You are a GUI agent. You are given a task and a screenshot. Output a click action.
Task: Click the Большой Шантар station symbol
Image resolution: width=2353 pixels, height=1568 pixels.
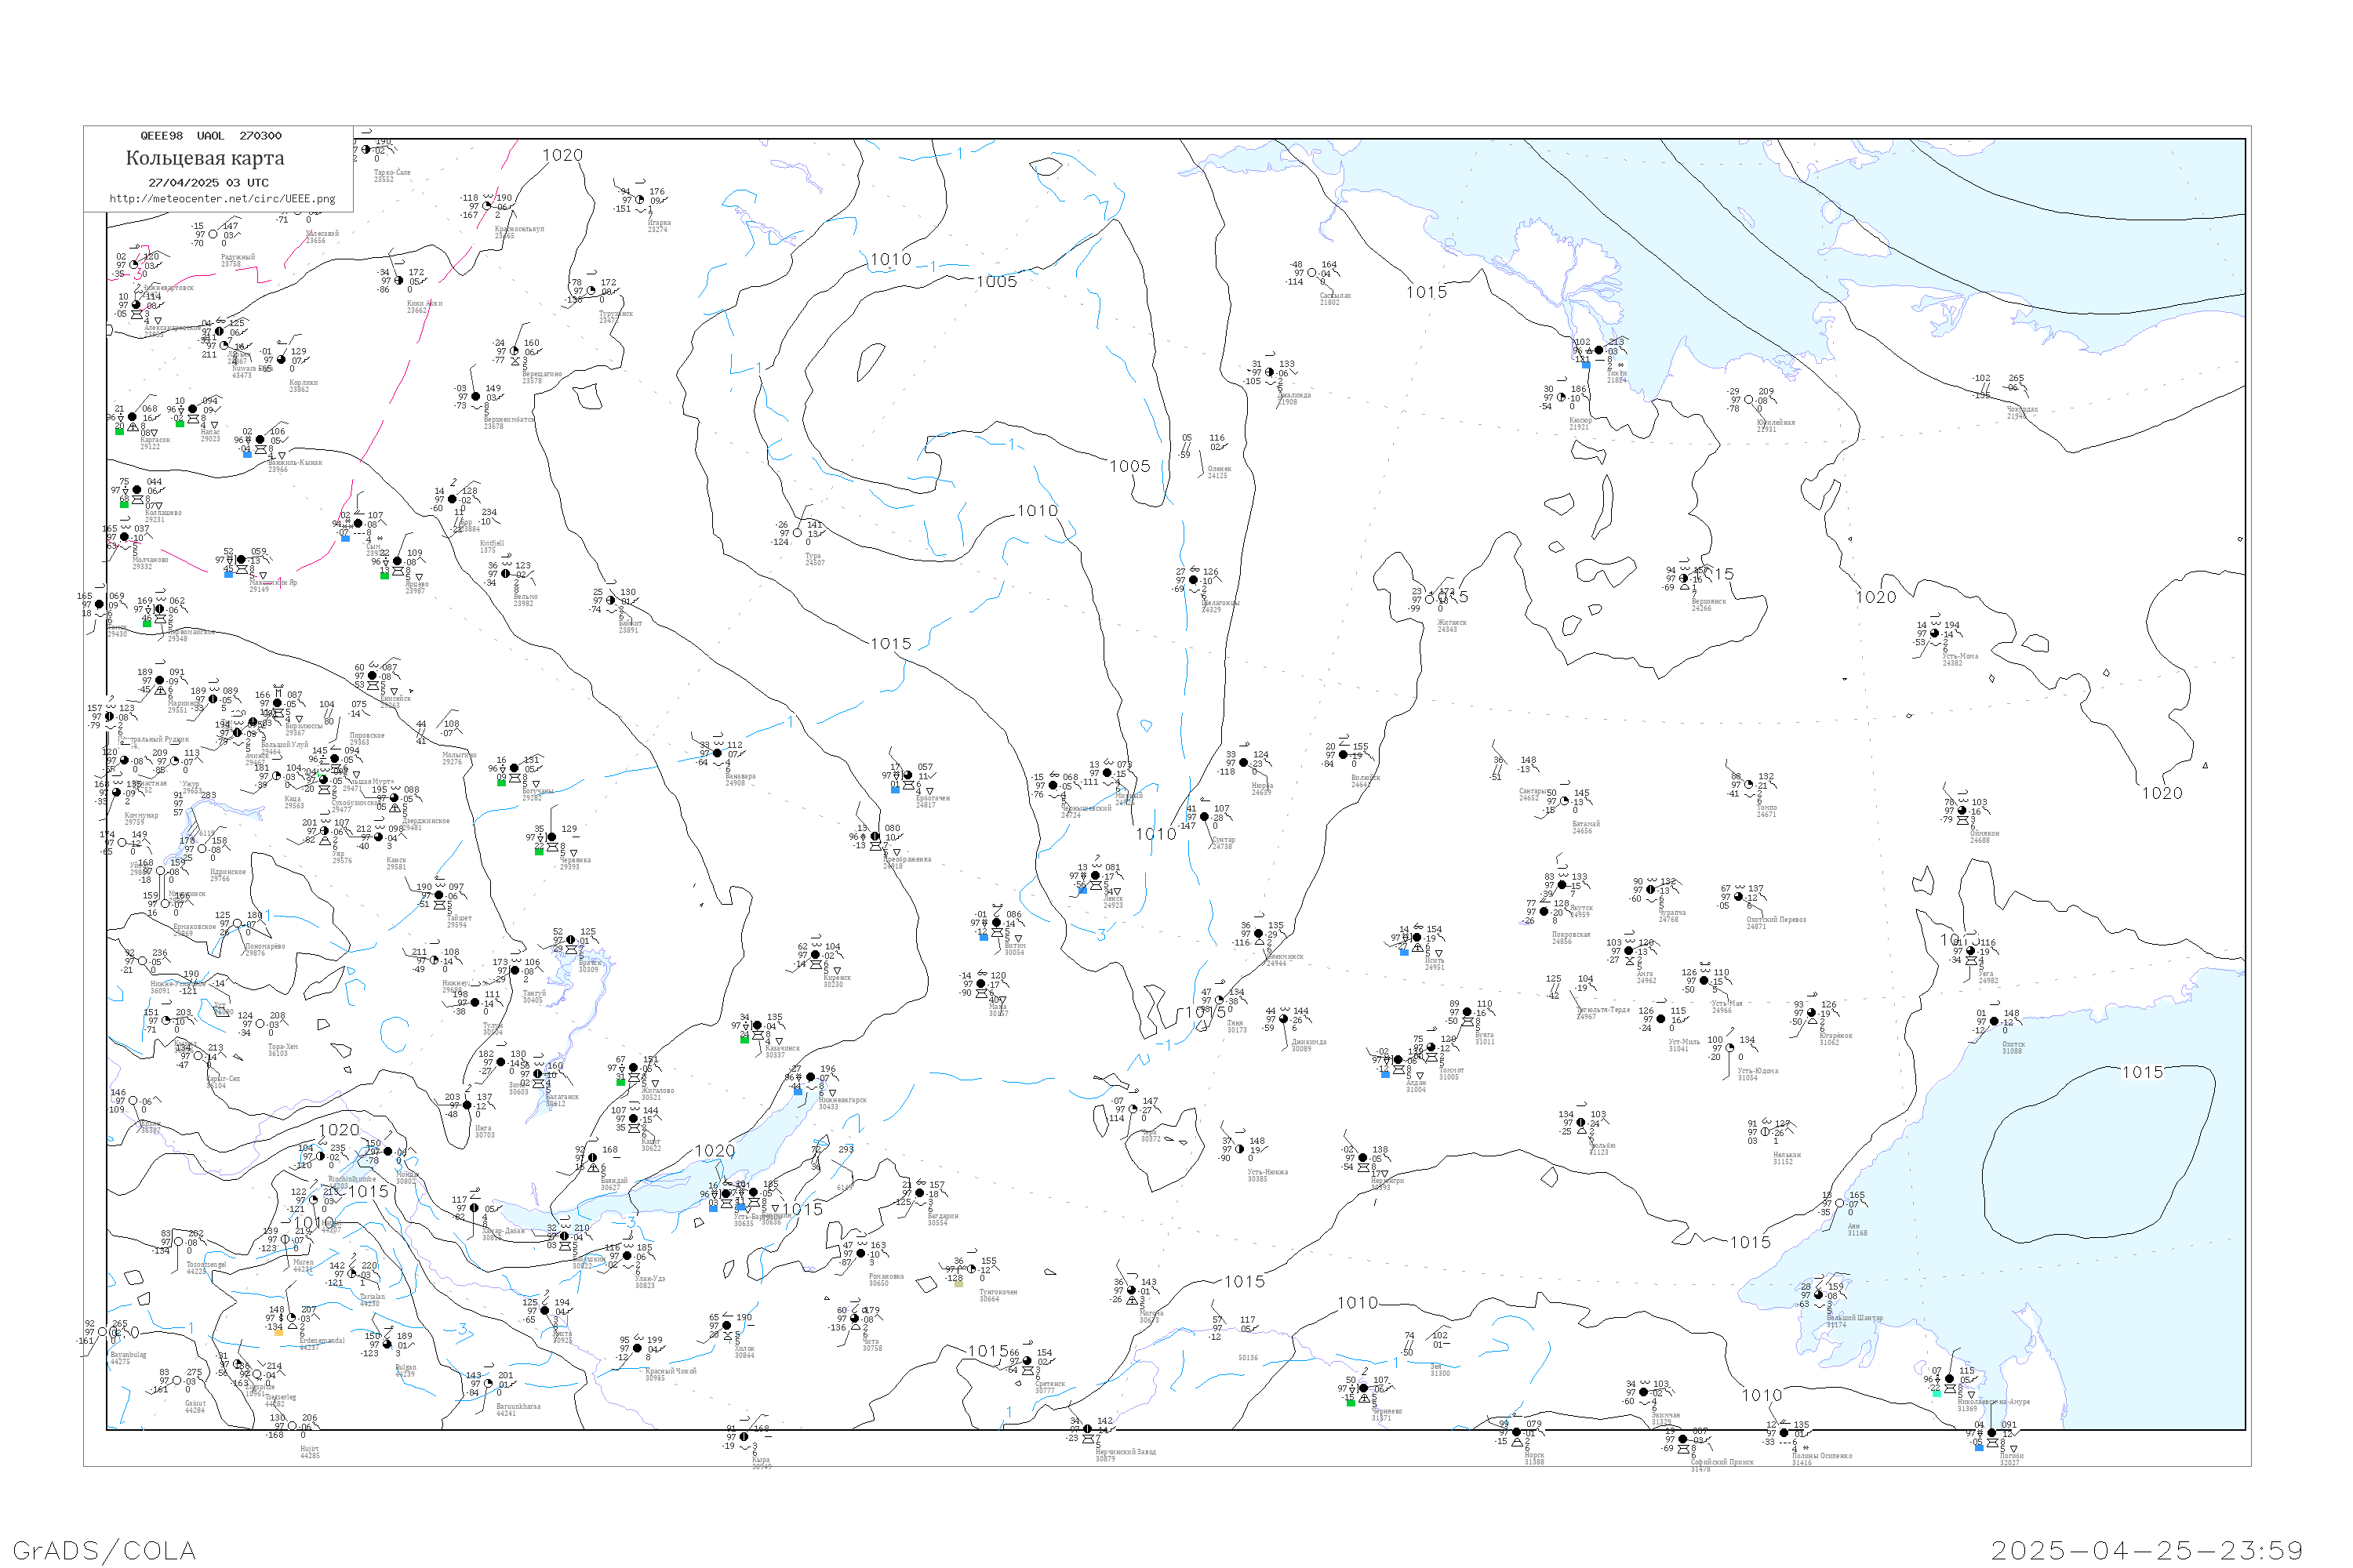point(1819,1296)
